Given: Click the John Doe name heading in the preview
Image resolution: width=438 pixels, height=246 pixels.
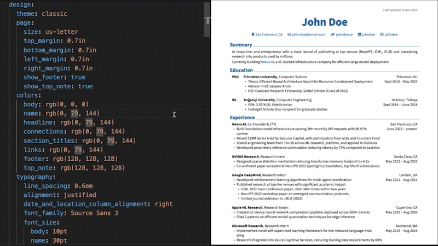Looking at the screenshot, I should point(325,22).
